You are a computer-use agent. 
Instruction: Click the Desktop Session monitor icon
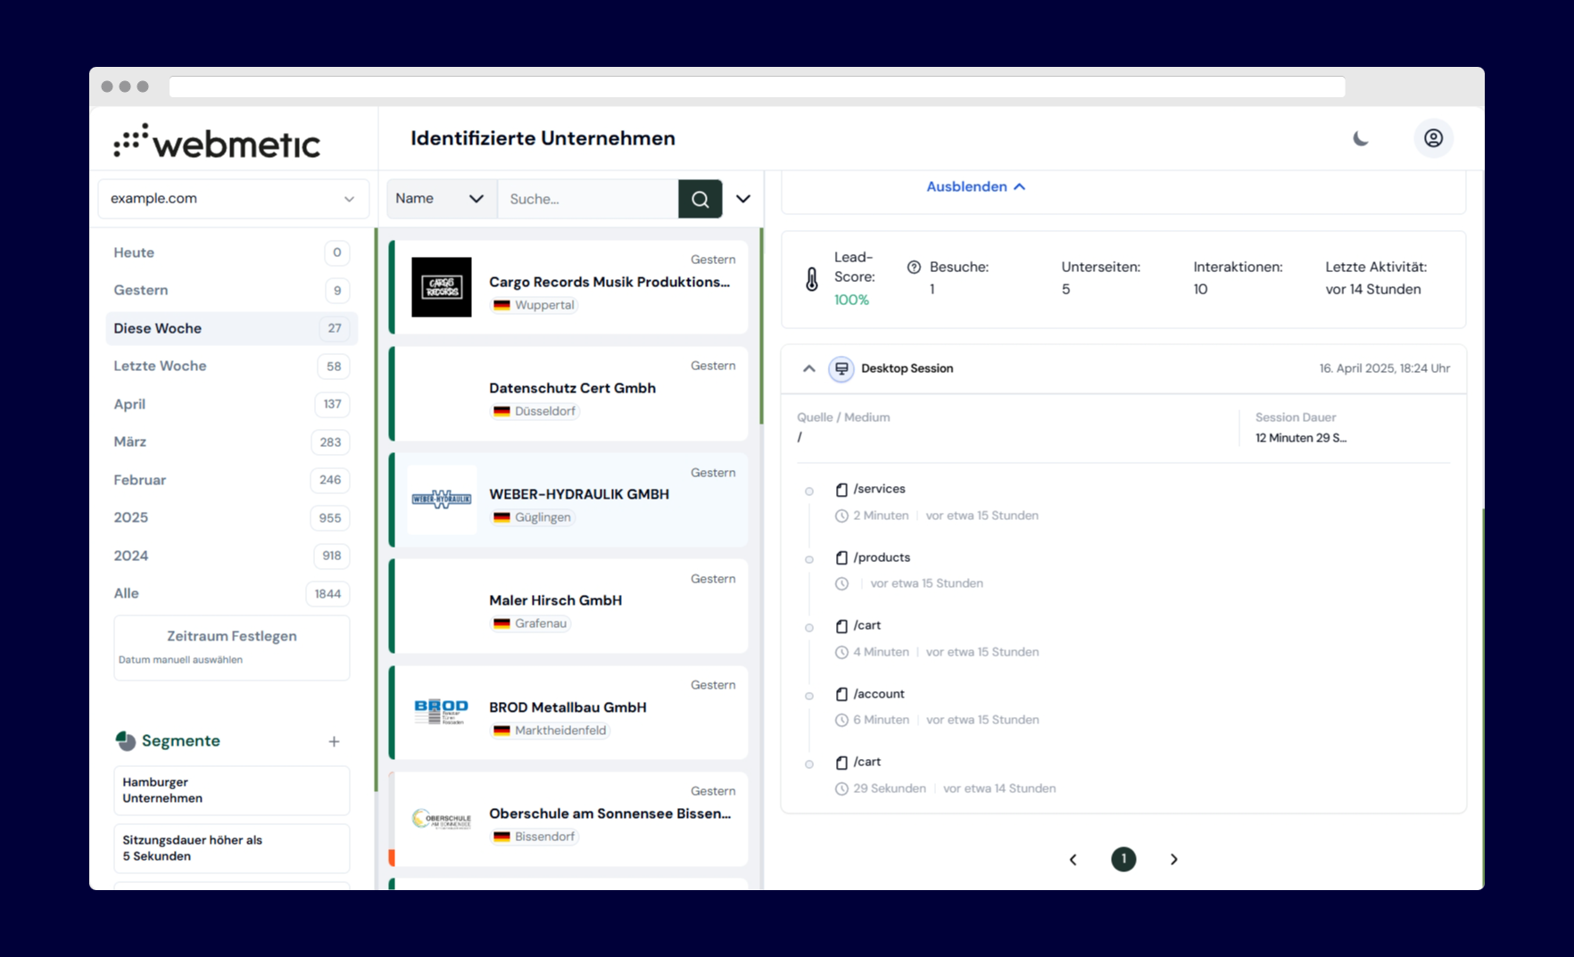[841, 368]
